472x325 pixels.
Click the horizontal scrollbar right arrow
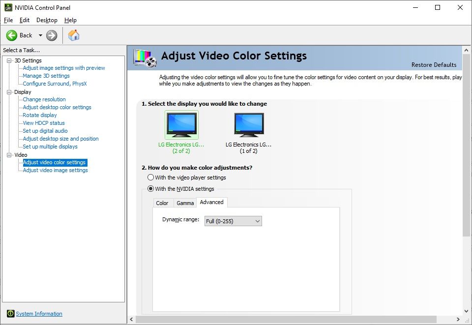tap(458, 319)
